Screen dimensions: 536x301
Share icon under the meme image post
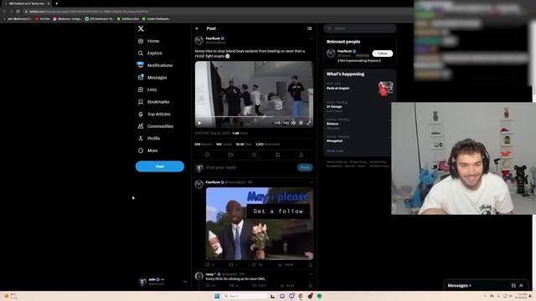point(311,265)
